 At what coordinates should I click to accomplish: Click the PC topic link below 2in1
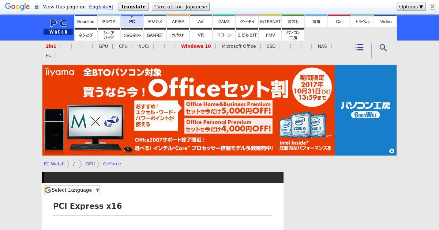pos(48,55)
